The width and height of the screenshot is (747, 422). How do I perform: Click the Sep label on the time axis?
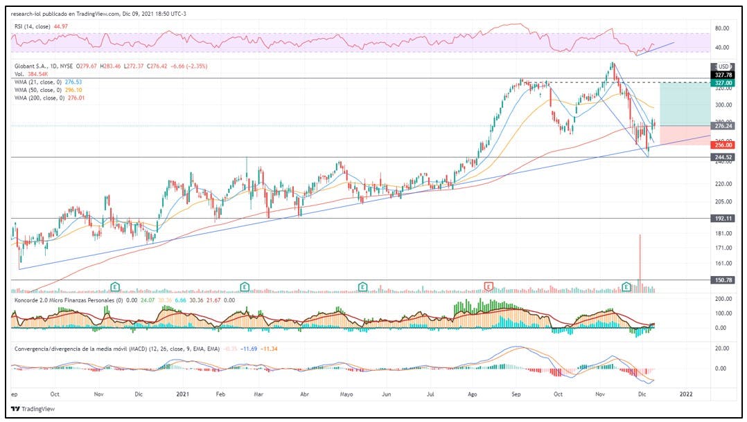516,394
